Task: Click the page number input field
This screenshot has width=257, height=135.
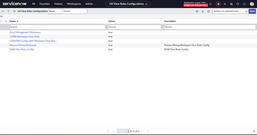Action: [x=123, y=131]
